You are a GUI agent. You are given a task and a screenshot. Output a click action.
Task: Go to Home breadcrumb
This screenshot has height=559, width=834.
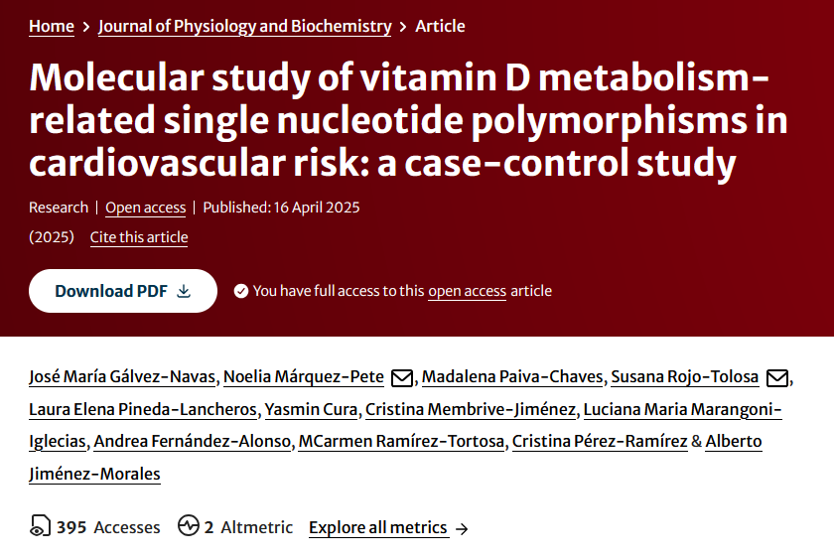click(52, 26)
